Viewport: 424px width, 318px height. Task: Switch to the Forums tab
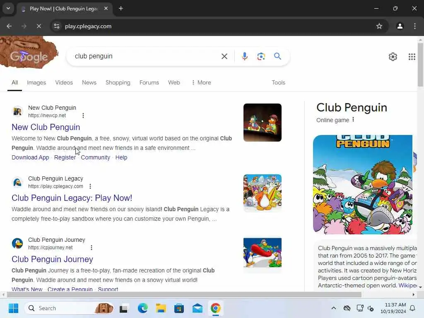[x=149, y=82]
